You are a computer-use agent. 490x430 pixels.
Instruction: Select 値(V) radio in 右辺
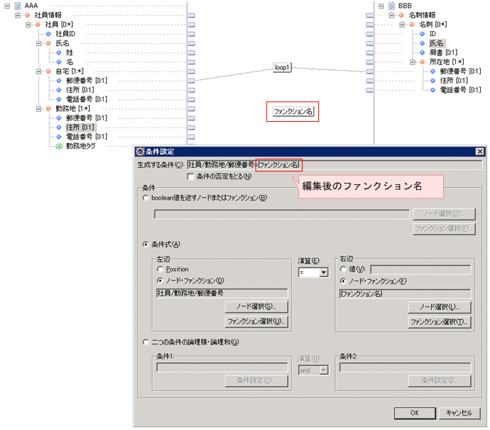tap(343, 269)
